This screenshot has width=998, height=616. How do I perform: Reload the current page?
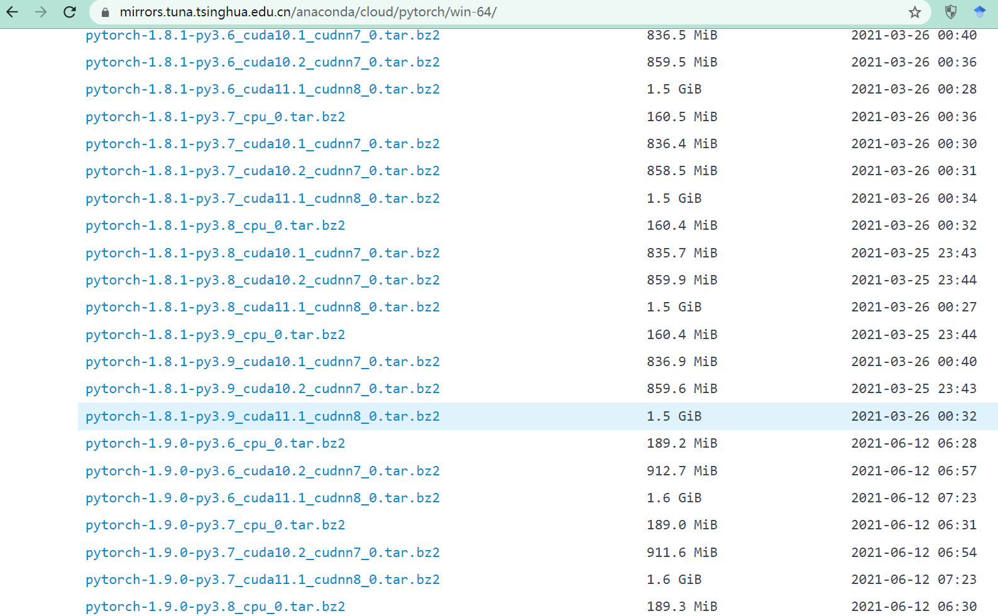pos(70,12)
